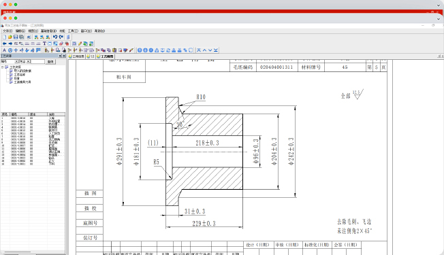Image resolution: width=444 pixels, height=255 pixels.
Task: Click the 粗车图 title cell
Action: tap(124, 77)
